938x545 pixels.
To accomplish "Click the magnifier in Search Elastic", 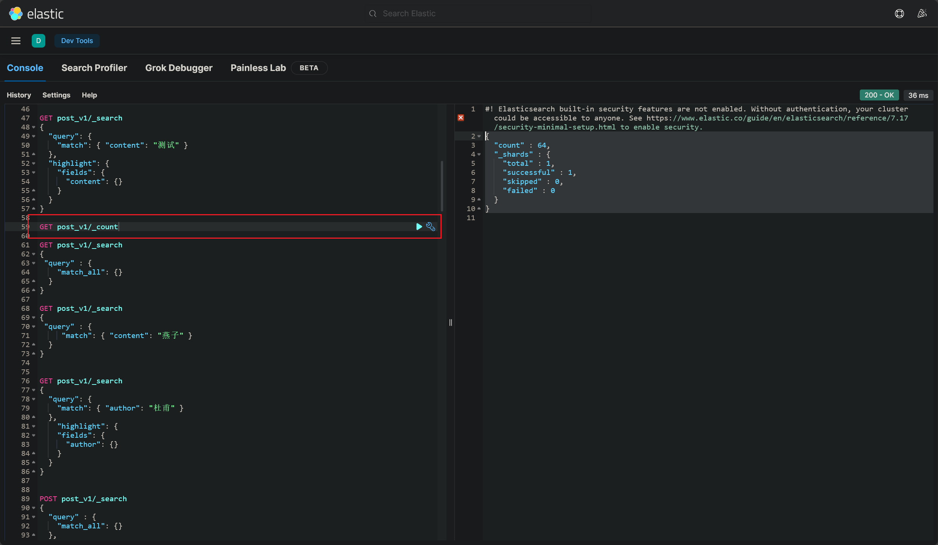I will point(373,14).
